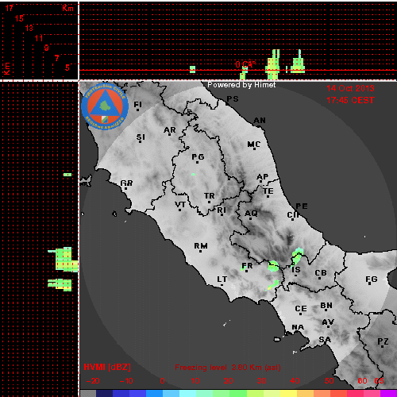The image size is (397, 397).
Task: Click the 10 dBZ cyan color swatch
Action: tap(188, 393)
